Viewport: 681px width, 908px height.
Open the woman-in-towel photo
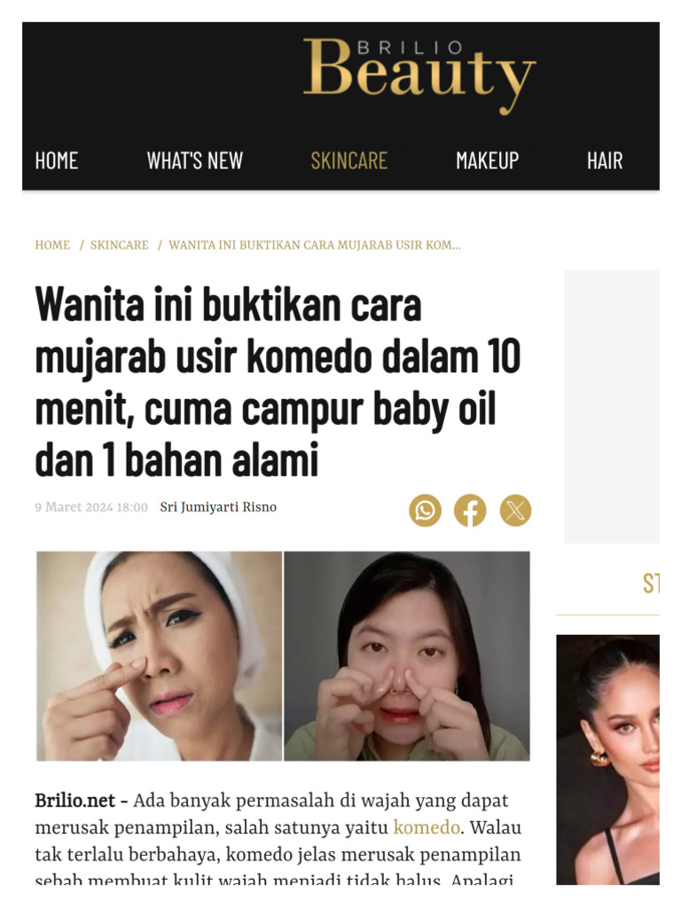click(x=160, y=655)
